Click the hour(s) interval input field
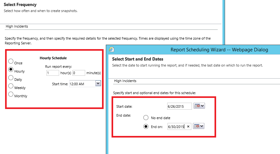Image resolution: width=280 pixels, height=154 pixels. [52, 73]
